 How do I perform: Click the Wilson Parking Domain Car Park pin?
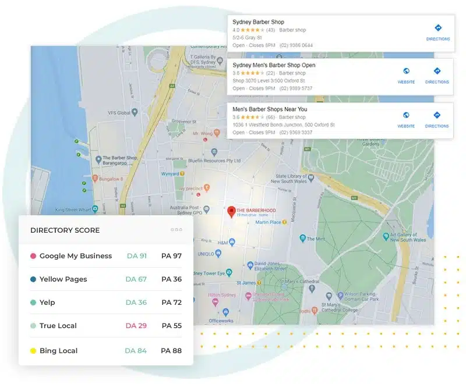click(x=340, y=296)
